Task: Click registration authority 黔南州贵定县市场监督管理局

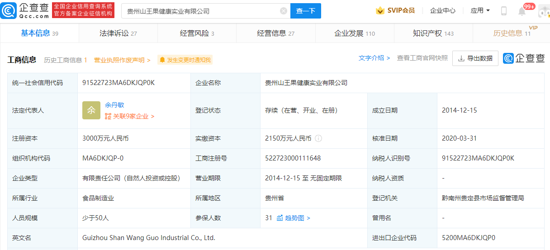Action: 483,198
